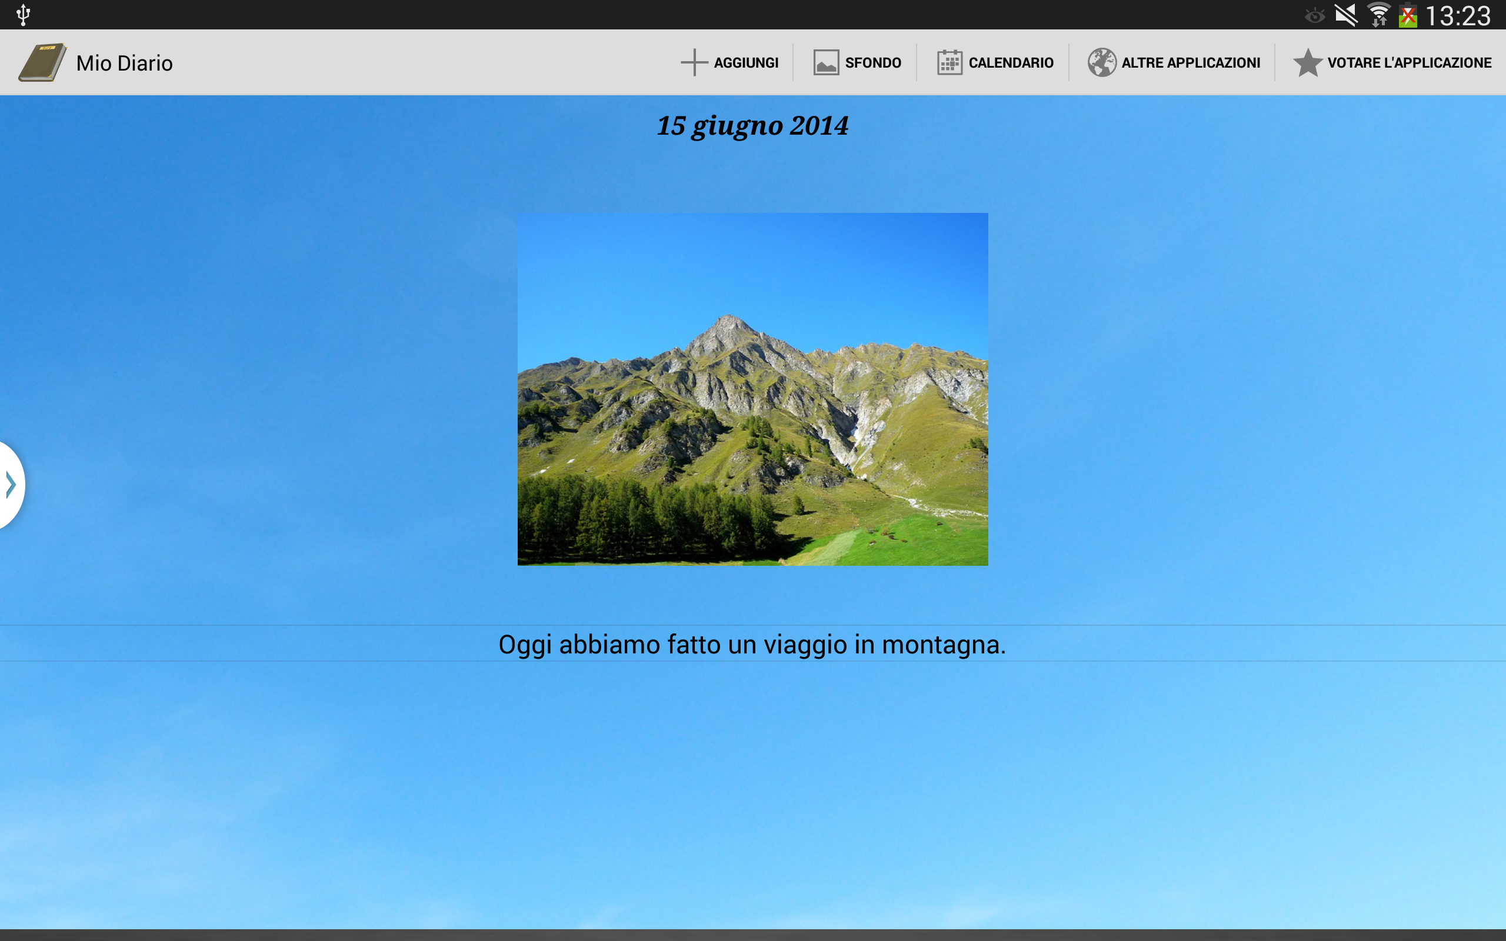Click the star icon to rate app
1506x941 pixels.
[x=1308, y=63]
